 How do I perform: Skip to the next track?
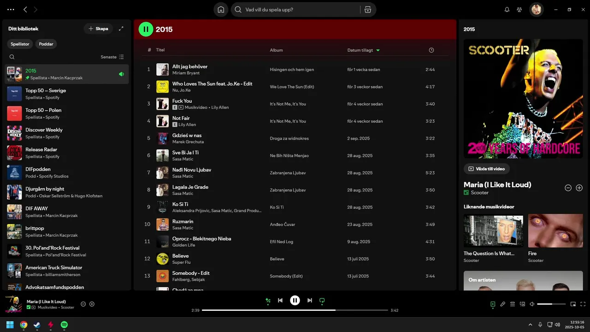(310, 301)
